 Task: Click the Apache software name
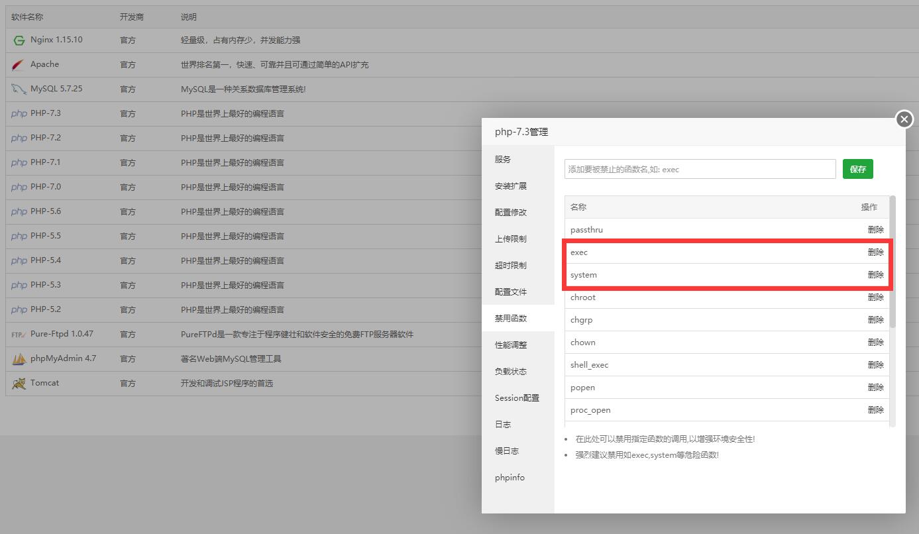pyautogui.click(x=44, y=64)
